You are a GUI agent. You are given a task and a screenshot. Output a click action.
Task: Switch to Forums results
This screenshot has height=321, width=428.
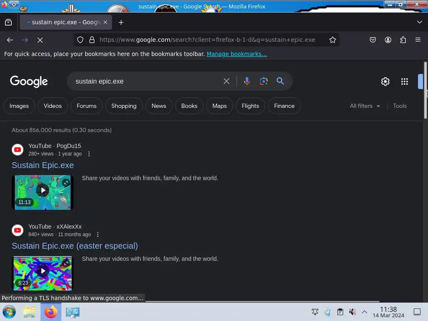click(87, 106)
